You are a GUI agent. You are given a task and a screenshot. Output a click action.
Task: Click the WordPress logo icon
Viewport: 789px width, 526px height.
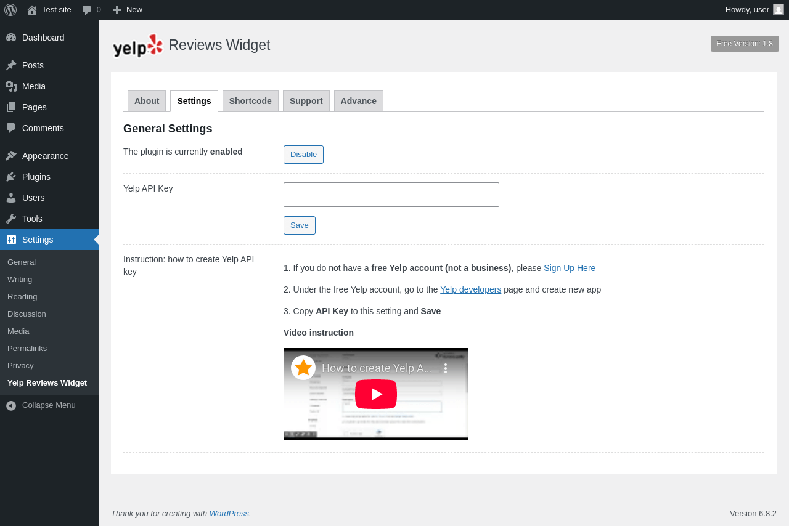[10, 10]
